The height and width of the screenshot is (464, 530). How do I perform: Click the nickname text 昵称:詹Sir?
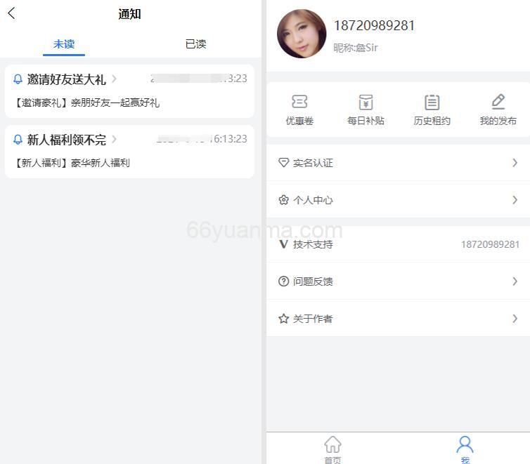click(x=356, y=48)
